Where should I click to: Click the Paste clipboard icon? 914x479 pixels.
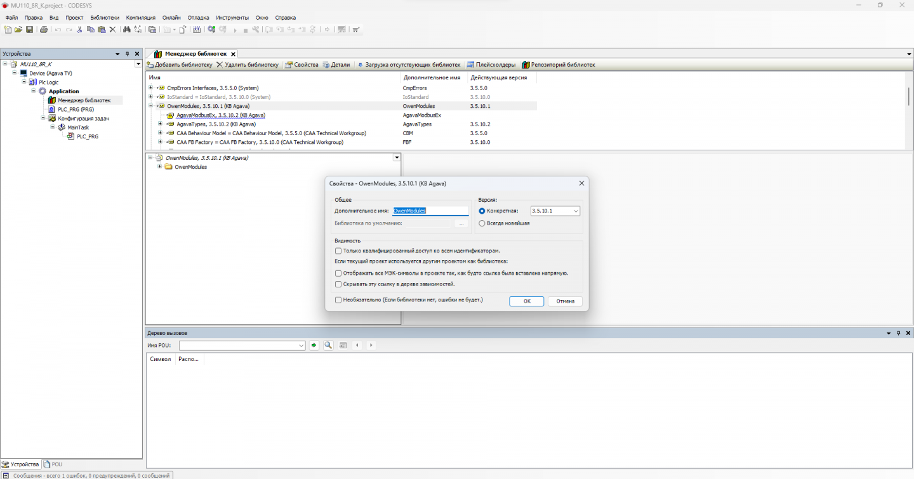pos(102,29)
